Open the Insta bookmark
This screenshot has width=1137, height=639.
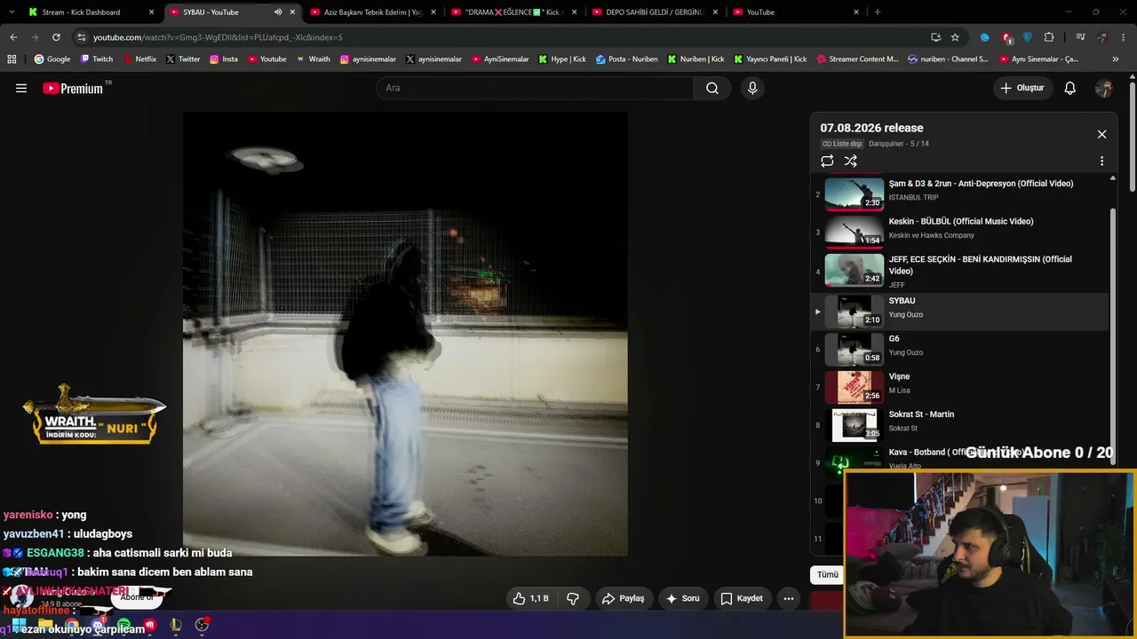(x=223, y=59)
